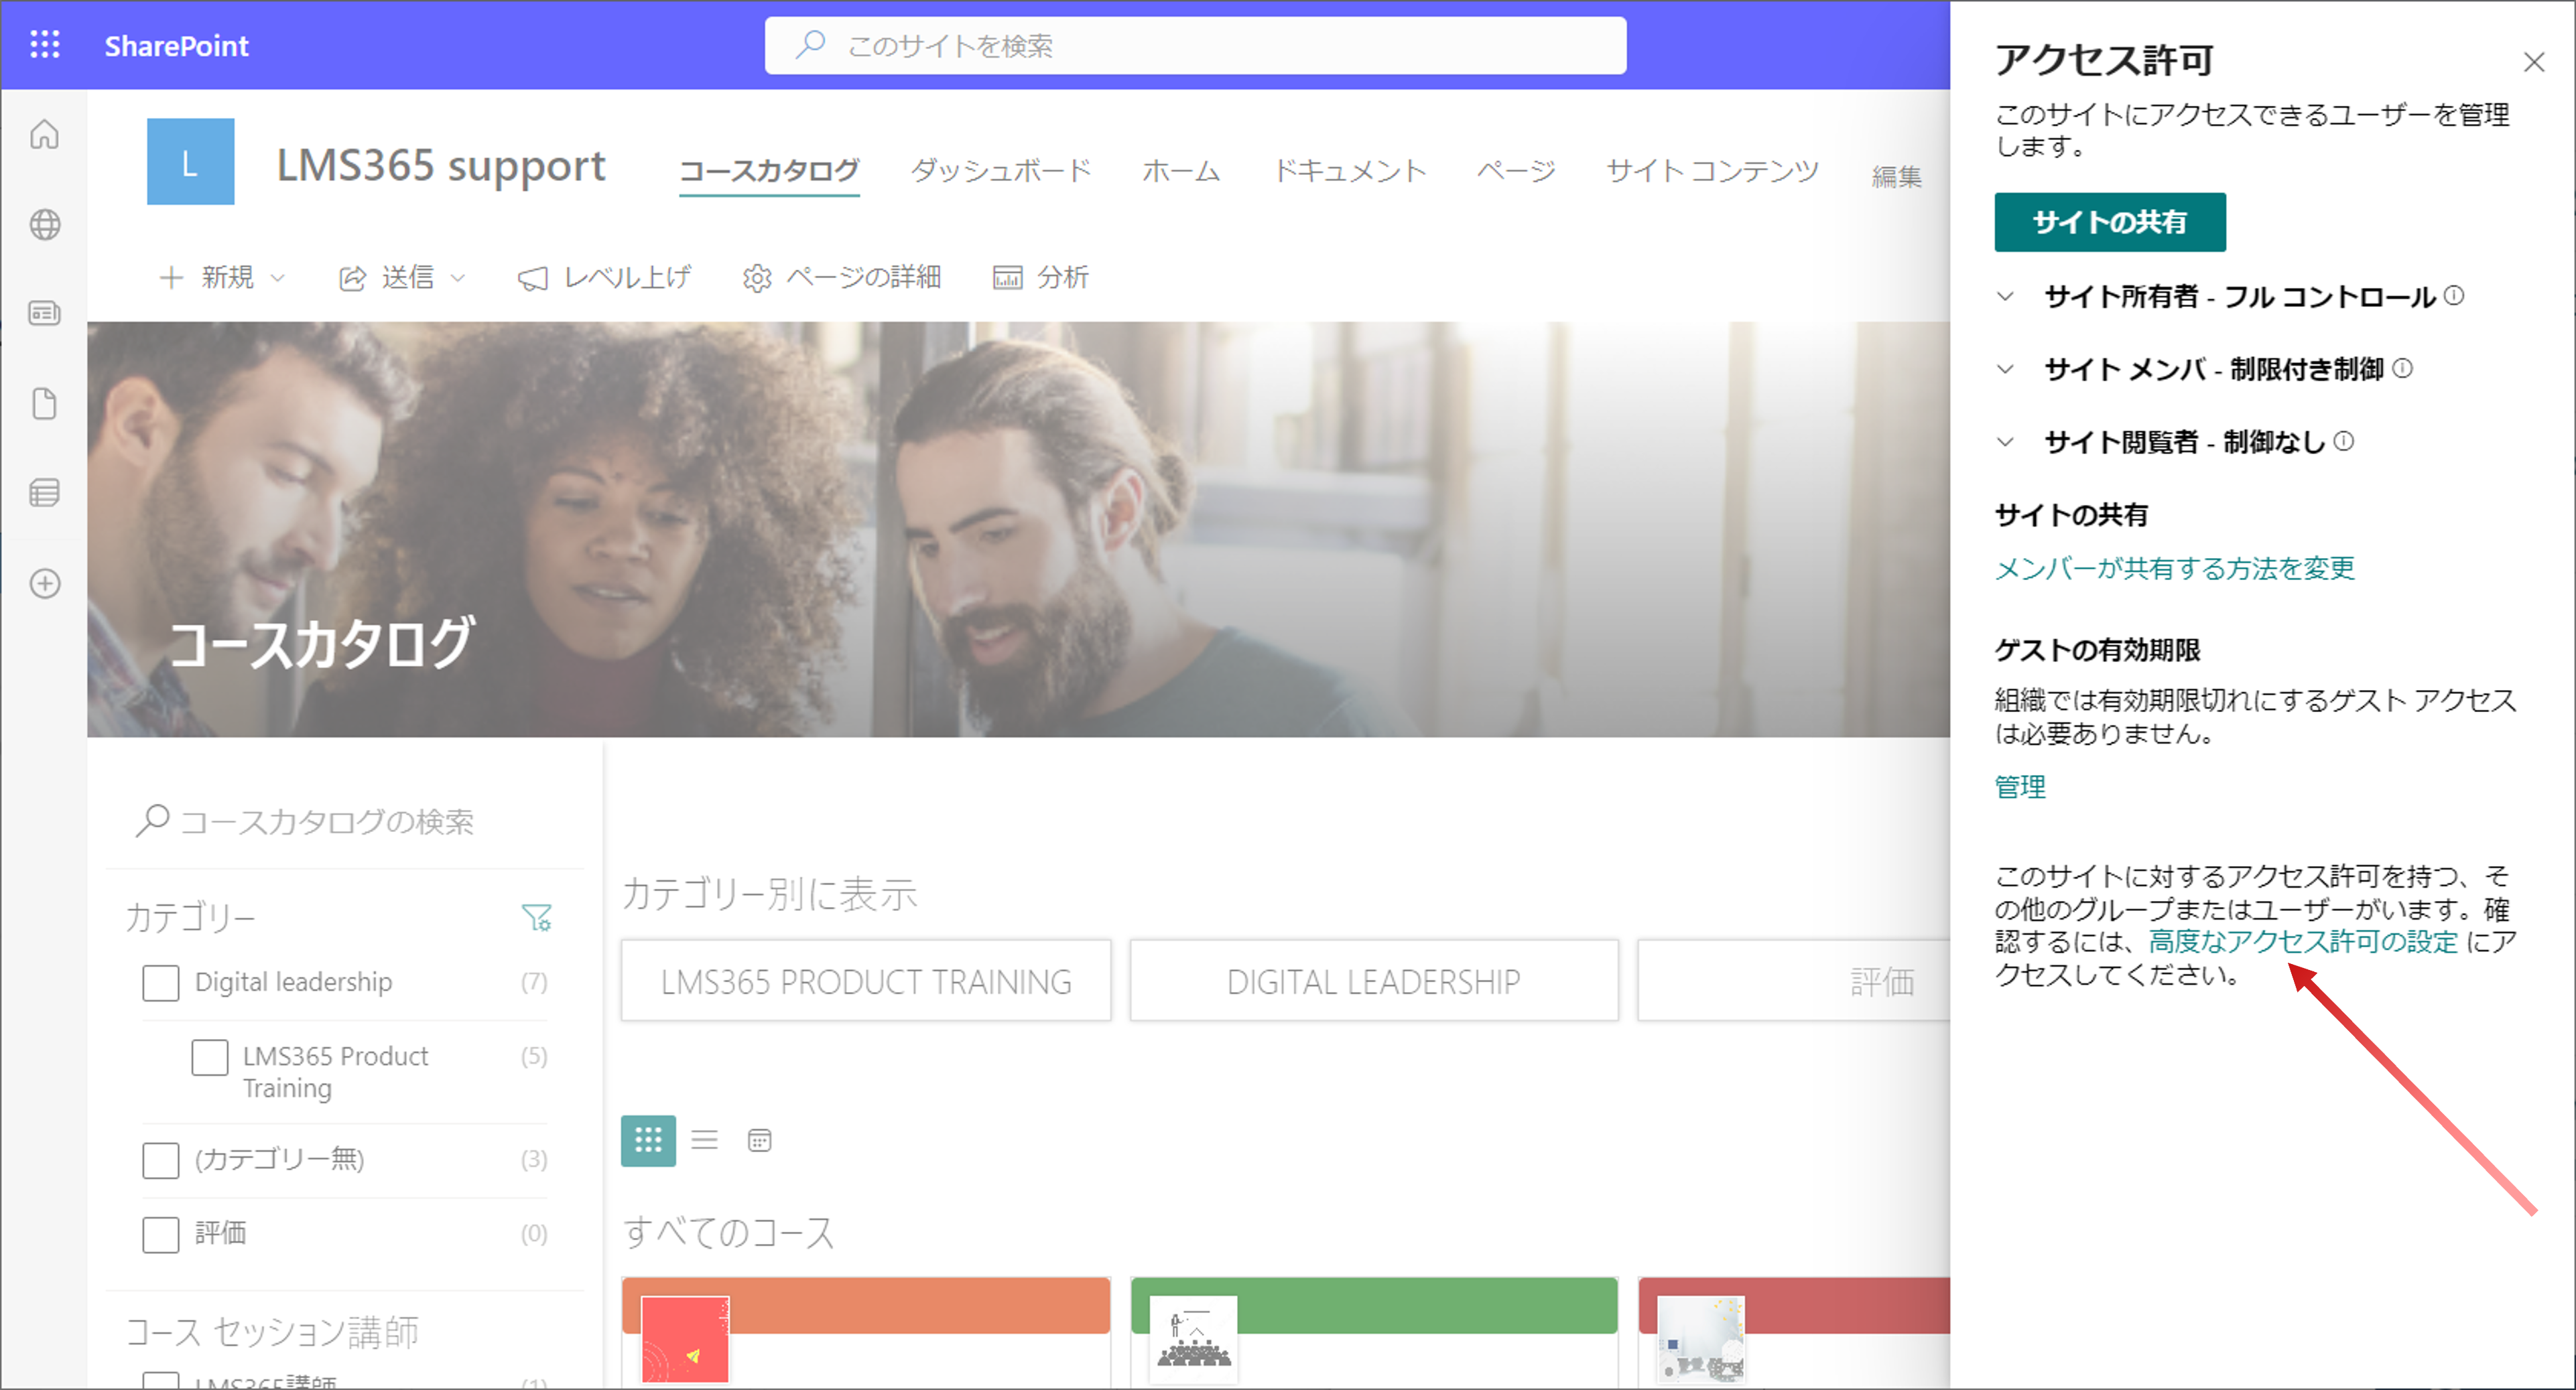Select the コースカタログ navigation tab

[x=769, y=171]
